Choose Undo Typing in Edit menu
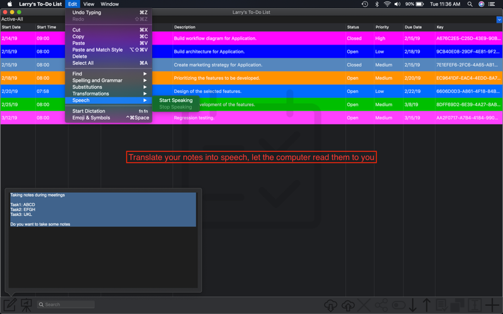The height and width of the screenshot is (314, 503). coord(108,13)
